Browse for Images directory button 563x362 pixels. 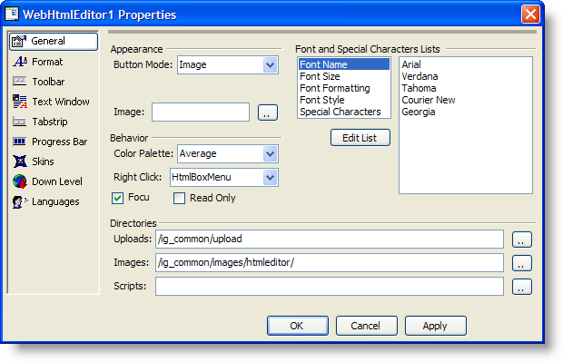pos(522,263)
